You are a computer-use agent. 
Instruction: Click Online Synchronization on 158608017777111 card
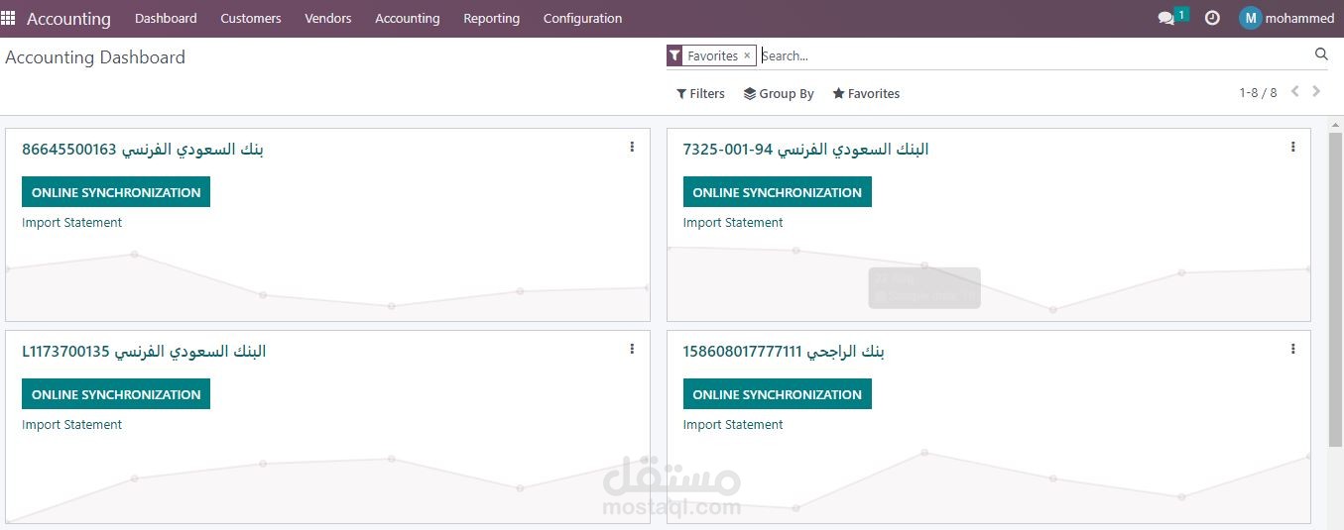(778, 394)
